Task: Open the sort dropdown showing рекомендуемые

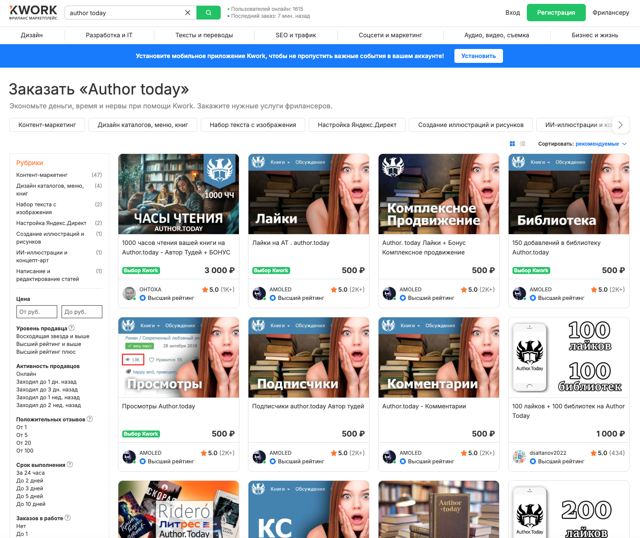Action: pos(601,144)
